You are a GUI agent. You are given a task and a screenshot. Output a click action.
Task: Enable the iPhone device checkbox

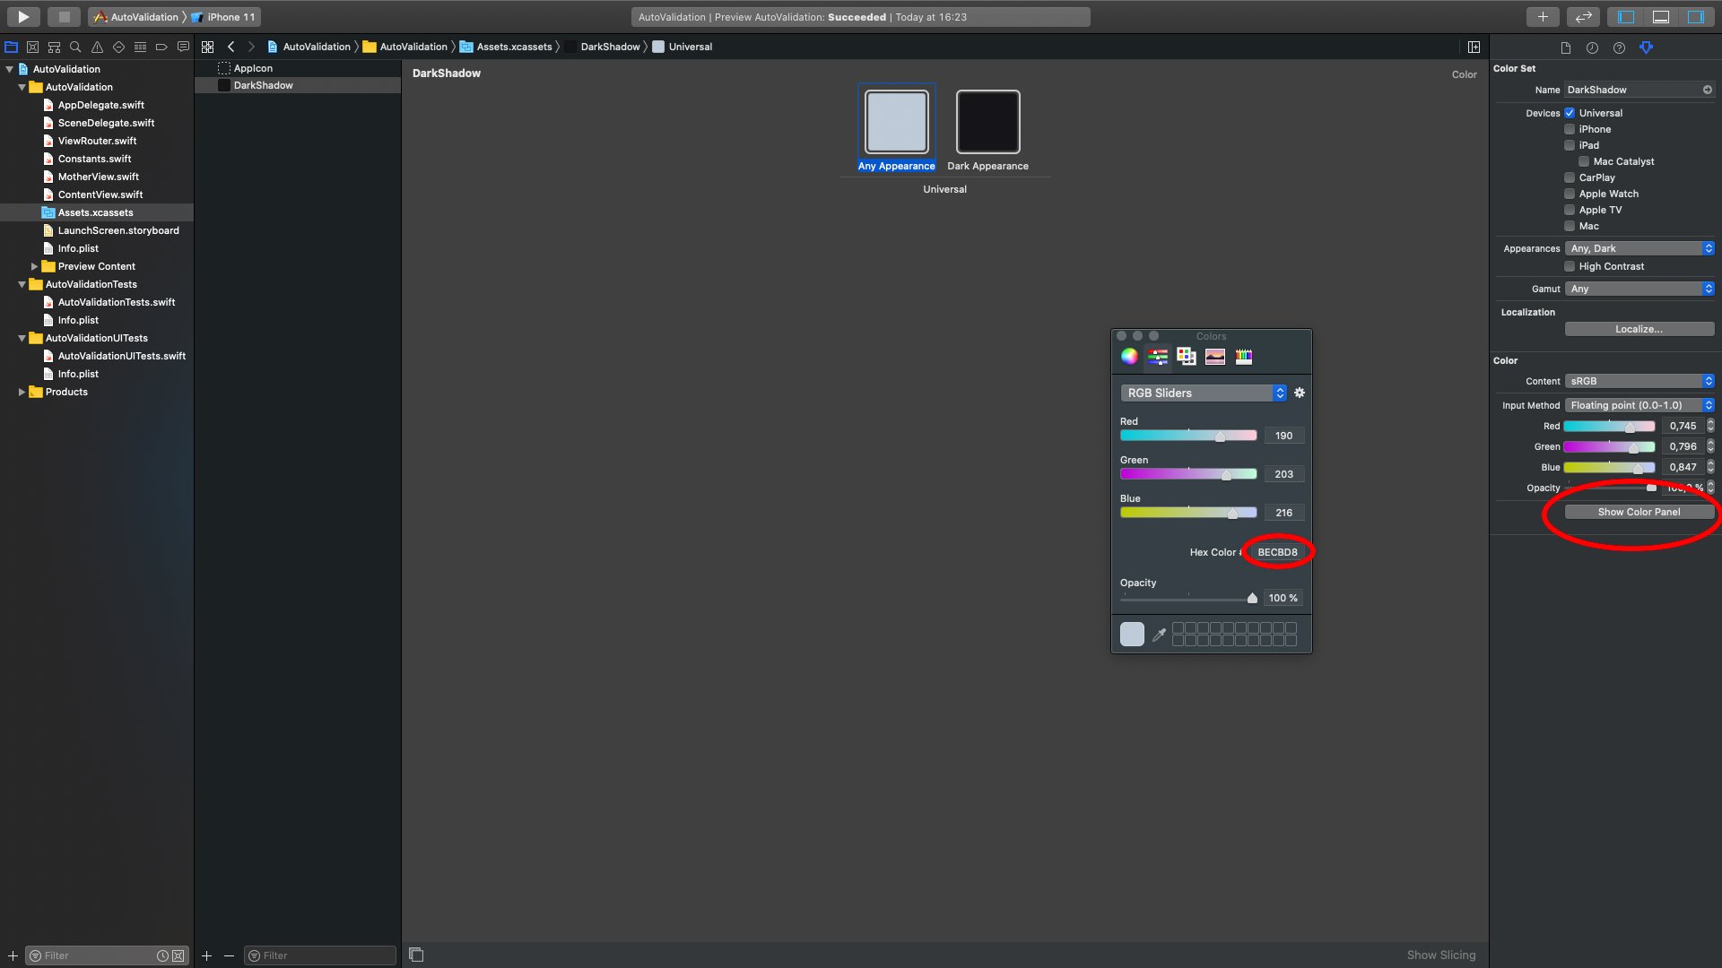[x=1570, y=129]
